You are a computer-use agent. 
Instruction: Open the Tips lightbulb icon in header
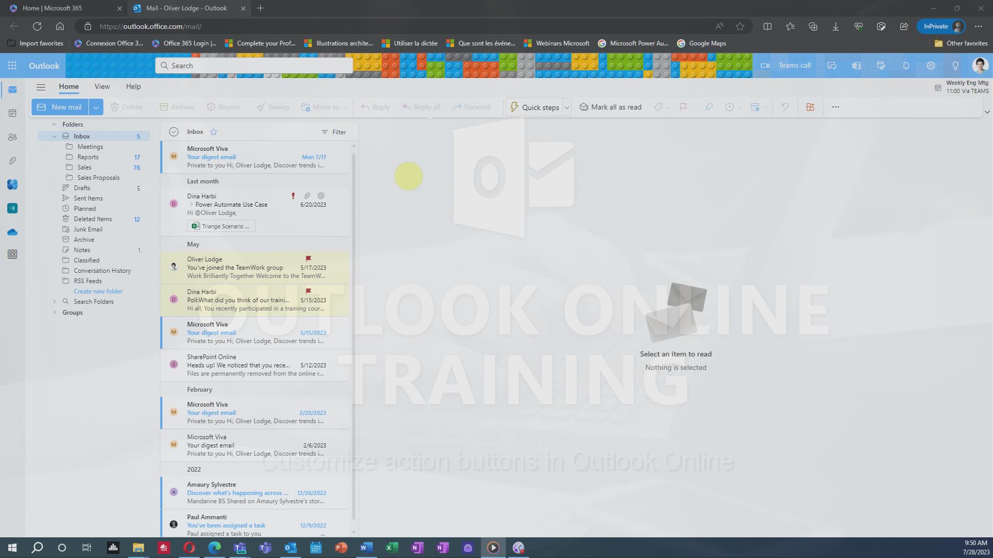tap(956, 66)
